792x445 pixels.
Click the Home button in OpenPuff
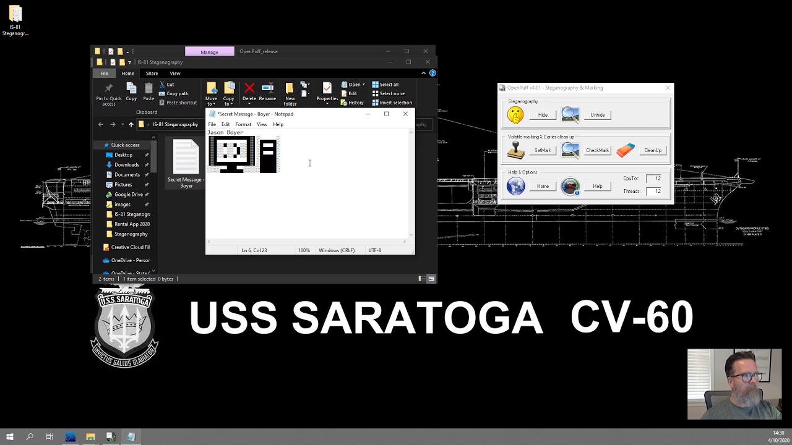543,186
